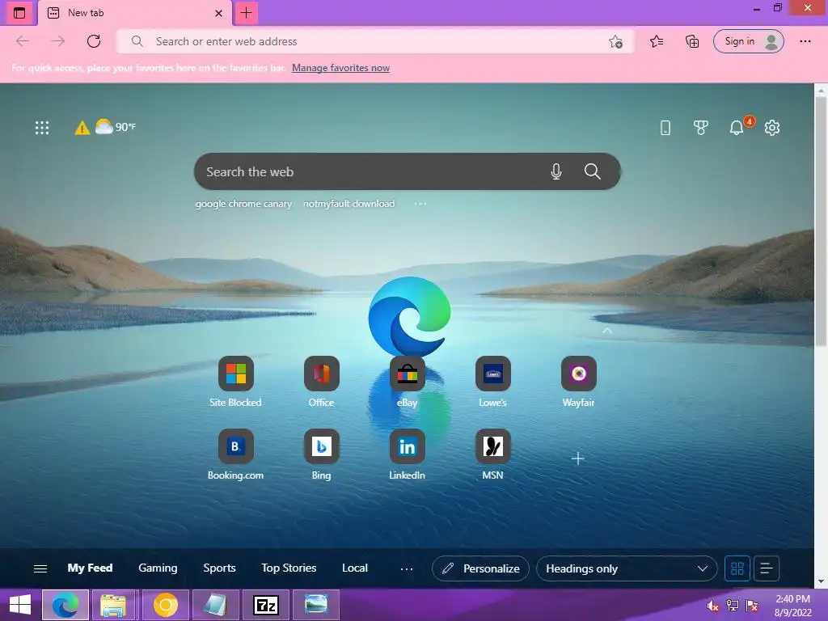Click the Back navigation arrow
Screen dimensions: 828x621
(x=22, y=41)
